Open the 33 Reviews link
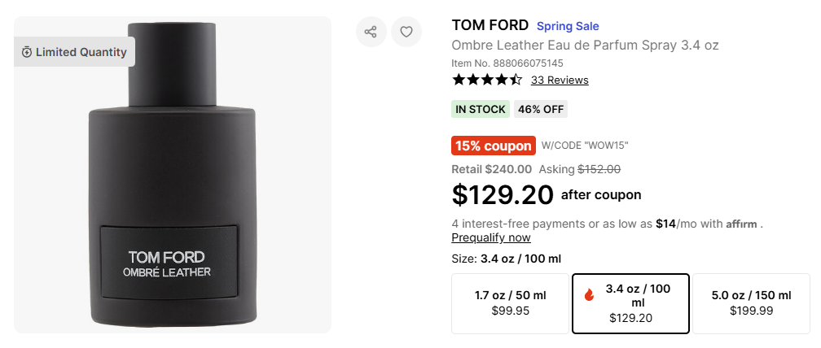The height and width of the screenshot is (348, 821). coord(560,80)
